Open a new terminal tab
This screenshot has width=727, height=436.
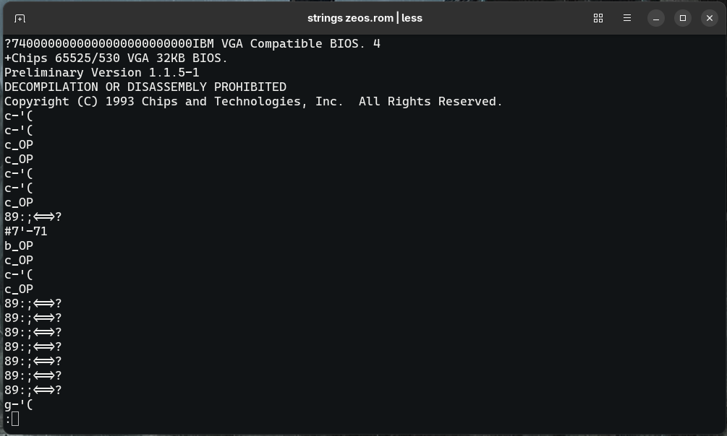coord(20,18)
